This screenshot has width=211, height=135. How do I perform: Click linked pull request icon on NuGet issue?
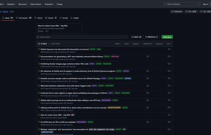coord(148,78)
